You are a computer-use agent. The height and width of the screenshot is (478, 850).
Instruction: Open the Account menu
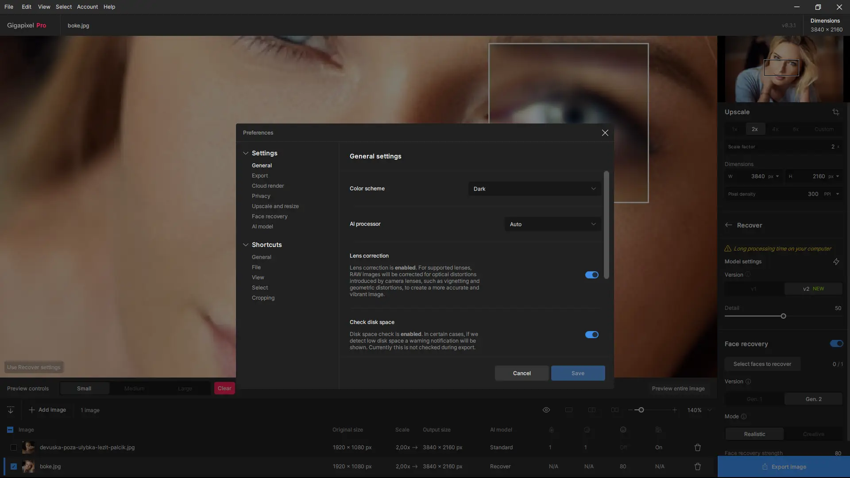87,7
